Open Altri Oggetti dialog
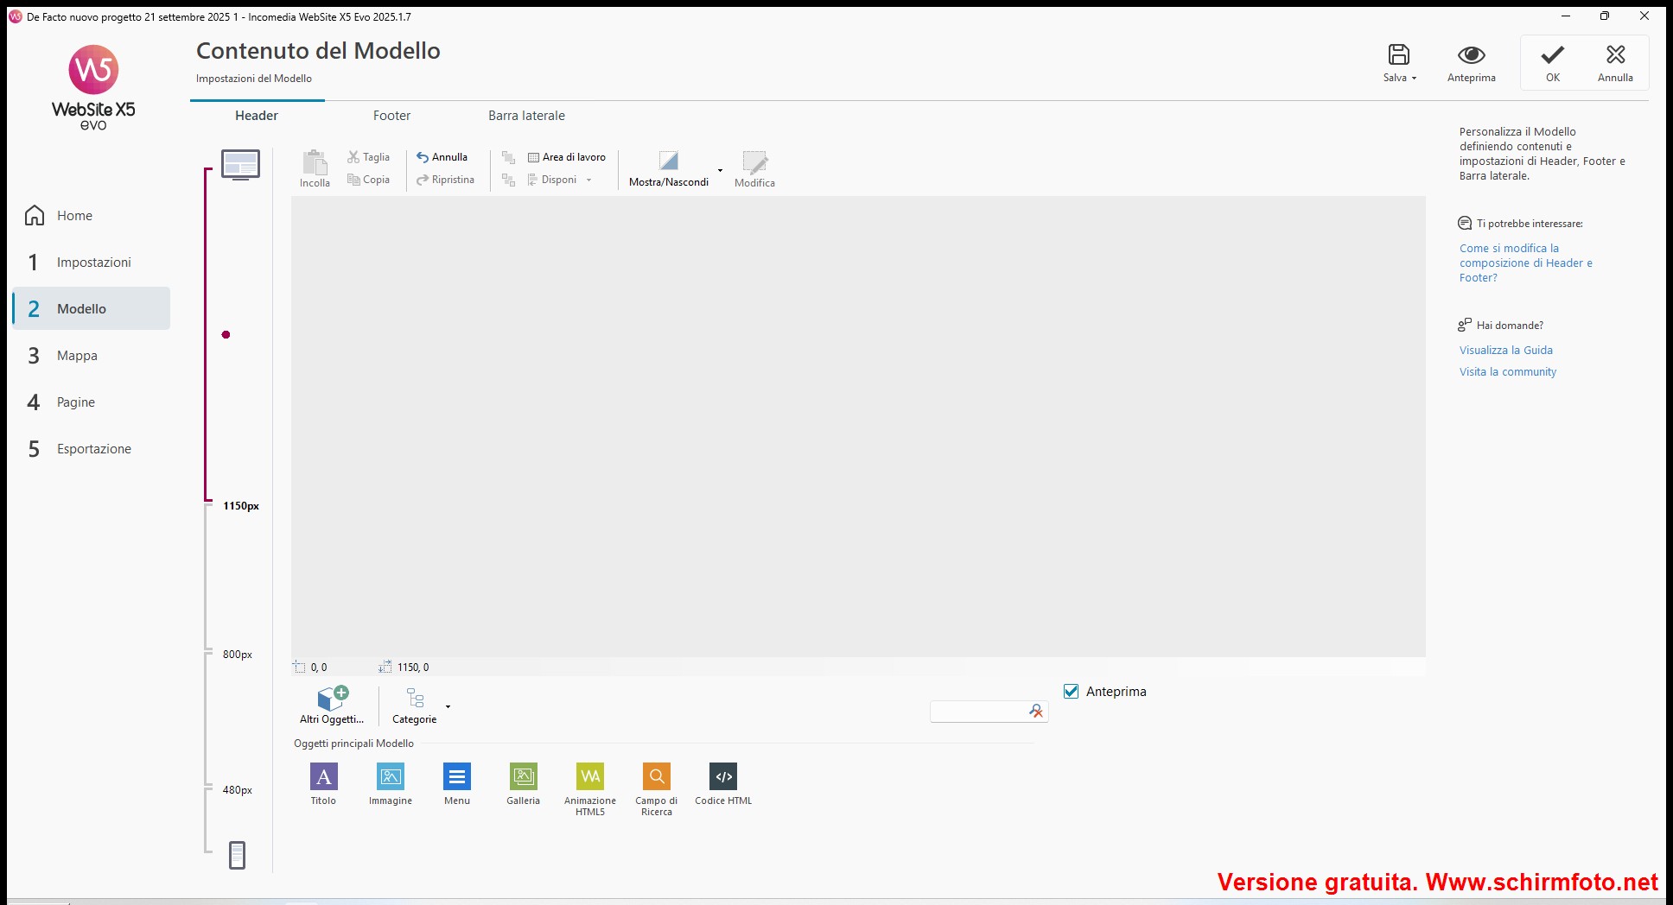Viewport: 1673px width, 905px height. click(332, 705)
